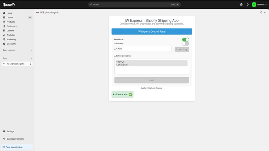Focus the top Search bar
Image resolution: width=269 pixels, height=151 pixels.
point(134,5)
